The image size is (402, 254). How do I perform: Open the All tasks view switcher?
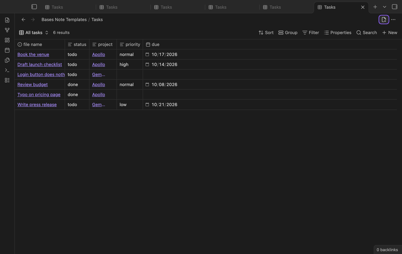(34, 32)
